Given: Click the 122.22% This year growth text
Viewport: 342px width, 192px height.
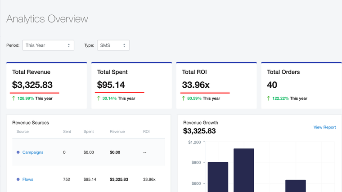Looking at the screenshot, I should pyautogui.click(x=290, y=98).
